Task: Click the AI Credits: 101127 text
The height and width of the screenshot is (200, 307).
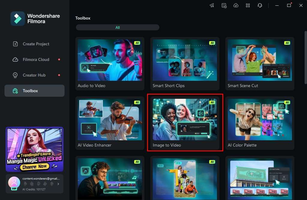Action: click(34, 189)
